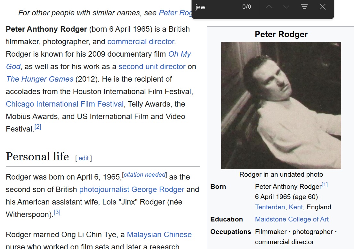
Task: Open the 'Malaysian Chinese' link
Action: tap(159, 235)
